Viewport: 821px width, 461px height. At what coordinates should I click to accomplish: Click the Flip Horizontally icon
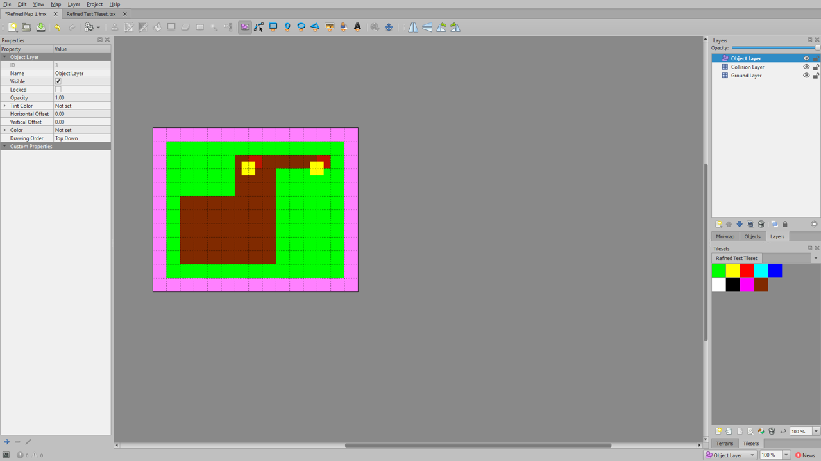412,27
